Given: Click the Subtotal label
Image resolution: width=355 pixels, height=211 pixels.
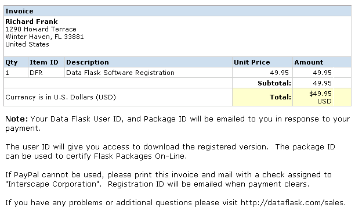Looking at the screenshot, I should 274,83.
